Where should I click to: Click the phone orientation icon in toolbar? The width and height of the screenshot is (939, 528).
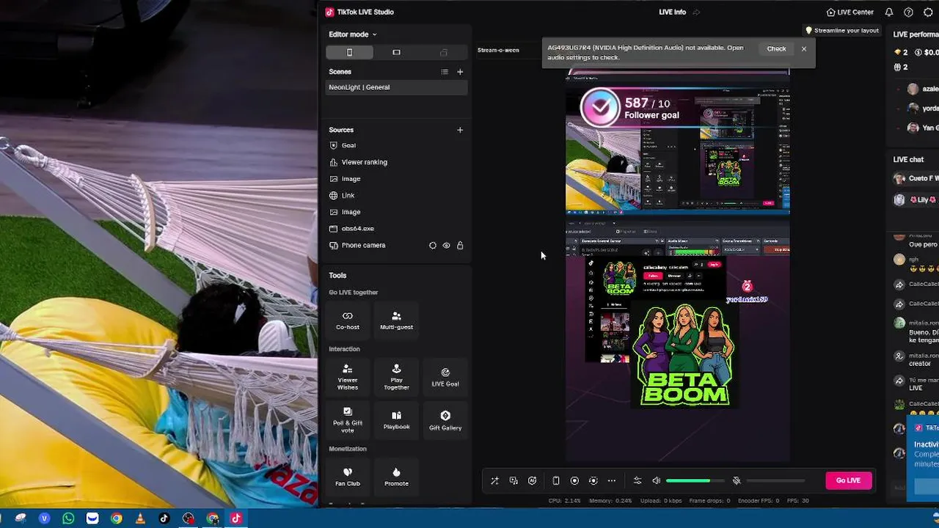[555, 481]
